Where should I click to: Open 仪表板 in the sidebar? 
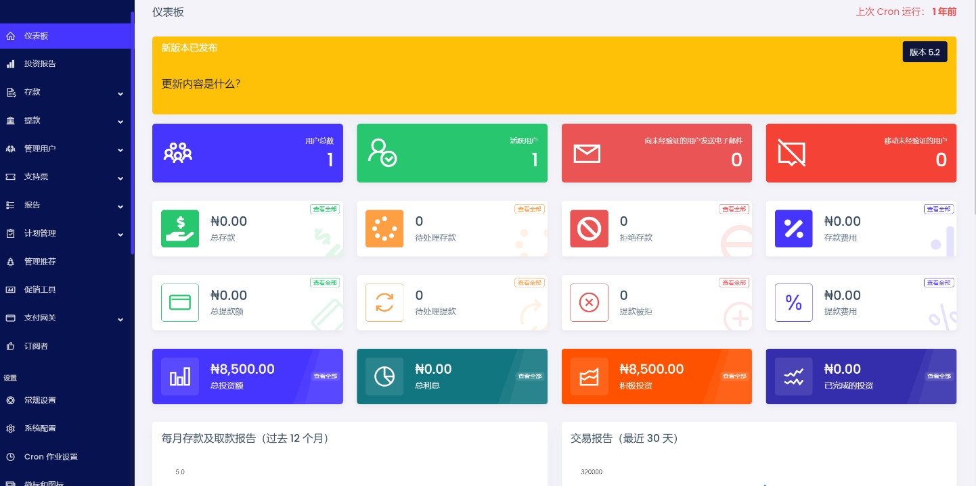tap(65, 36)
